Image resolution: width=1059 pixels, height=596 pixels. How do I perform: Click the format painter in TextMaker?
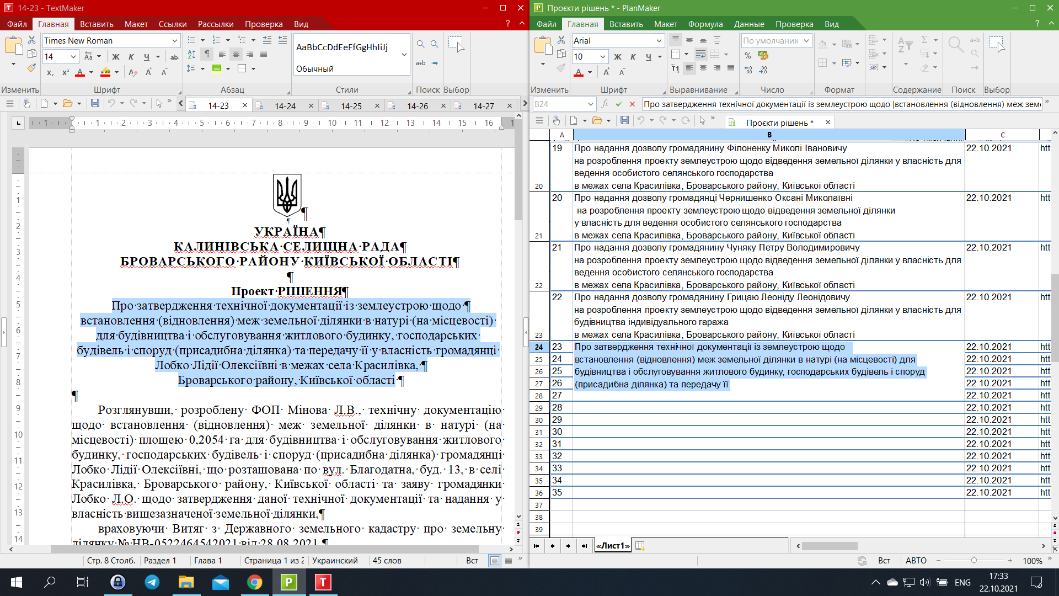(31, 68)
